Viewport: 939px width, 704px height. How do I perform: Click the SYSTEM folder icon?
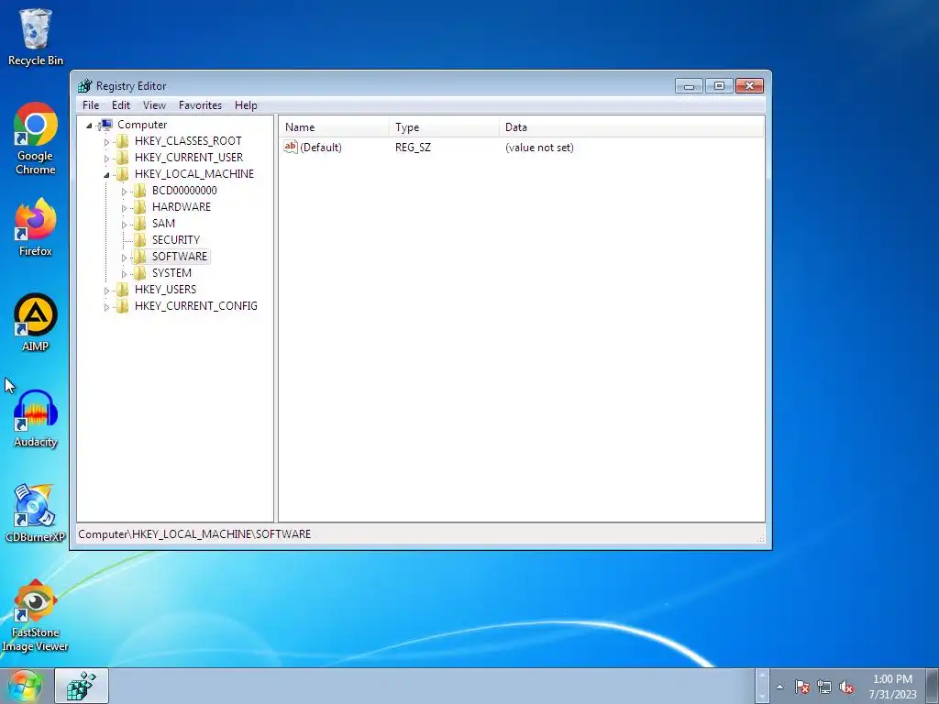140,273
